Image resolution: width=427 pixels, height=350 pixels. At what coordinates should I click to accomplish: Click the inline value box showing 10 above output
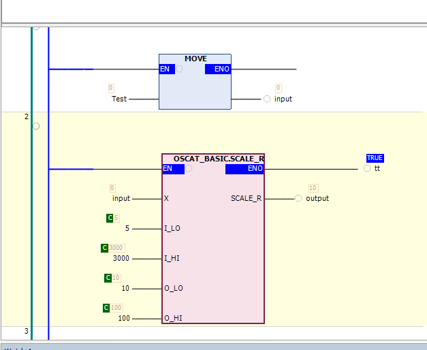[x=313, y=188]
